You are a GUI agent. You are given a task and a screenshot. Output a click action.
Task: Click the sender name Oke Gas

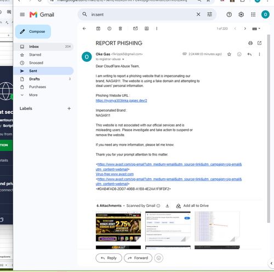(x=103, y=54)
